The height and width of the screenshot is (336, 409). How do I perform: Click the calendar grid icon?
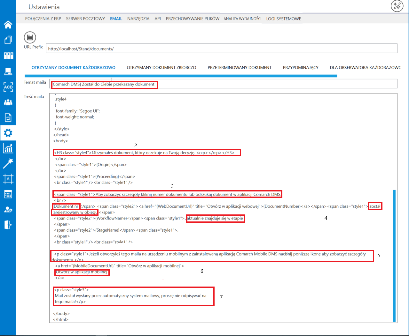coord(8,194)
